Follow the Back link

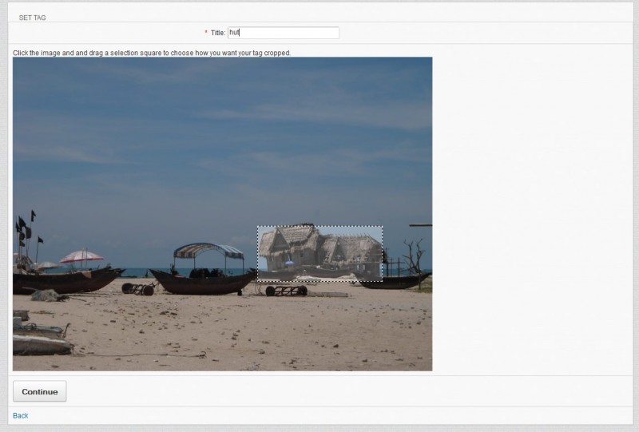pos(21,415)
